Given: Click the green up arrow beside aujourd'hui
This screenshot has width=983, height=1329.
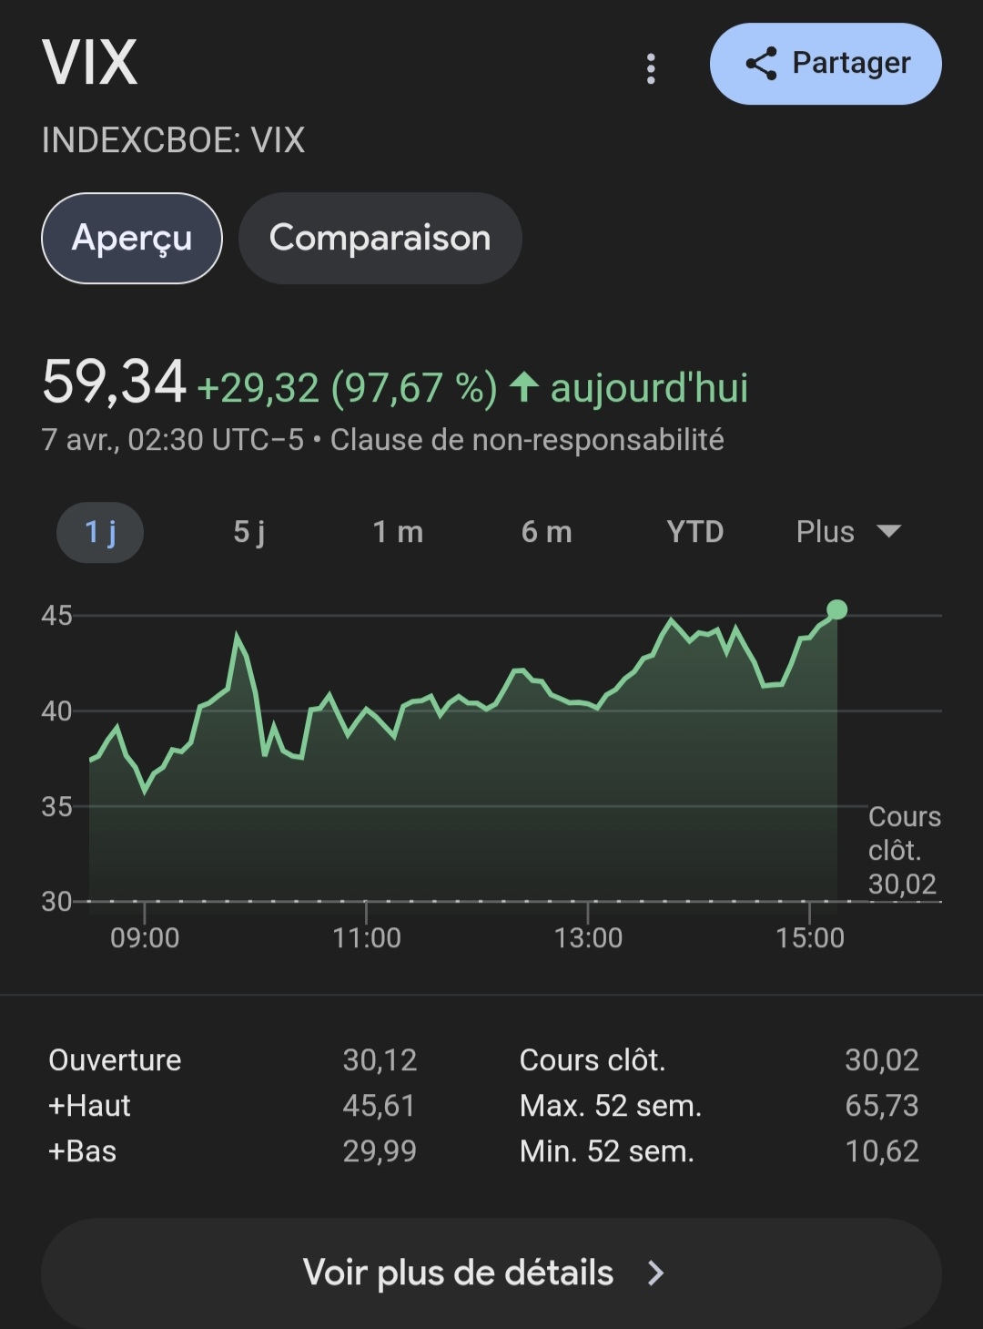Looking at the screenshot, I should pyautogui.click(x=524, y=387).
